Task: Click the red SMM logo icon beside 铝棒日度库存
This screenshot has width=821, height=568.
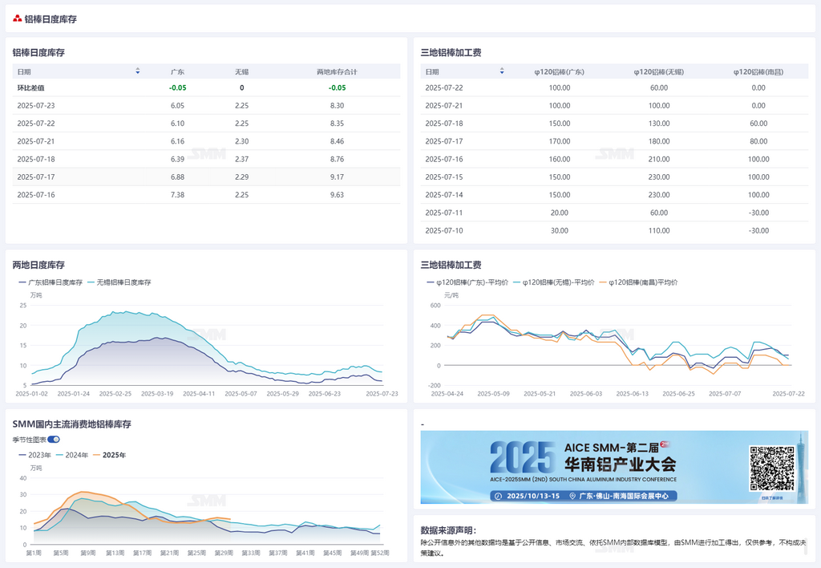Action: point(17,18)
